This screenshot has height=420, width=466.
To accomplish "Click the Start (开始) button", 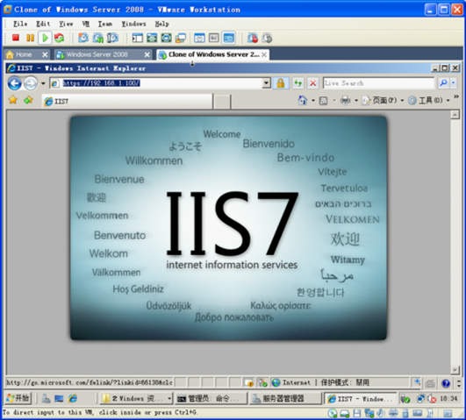I will [x=18, y=398].
